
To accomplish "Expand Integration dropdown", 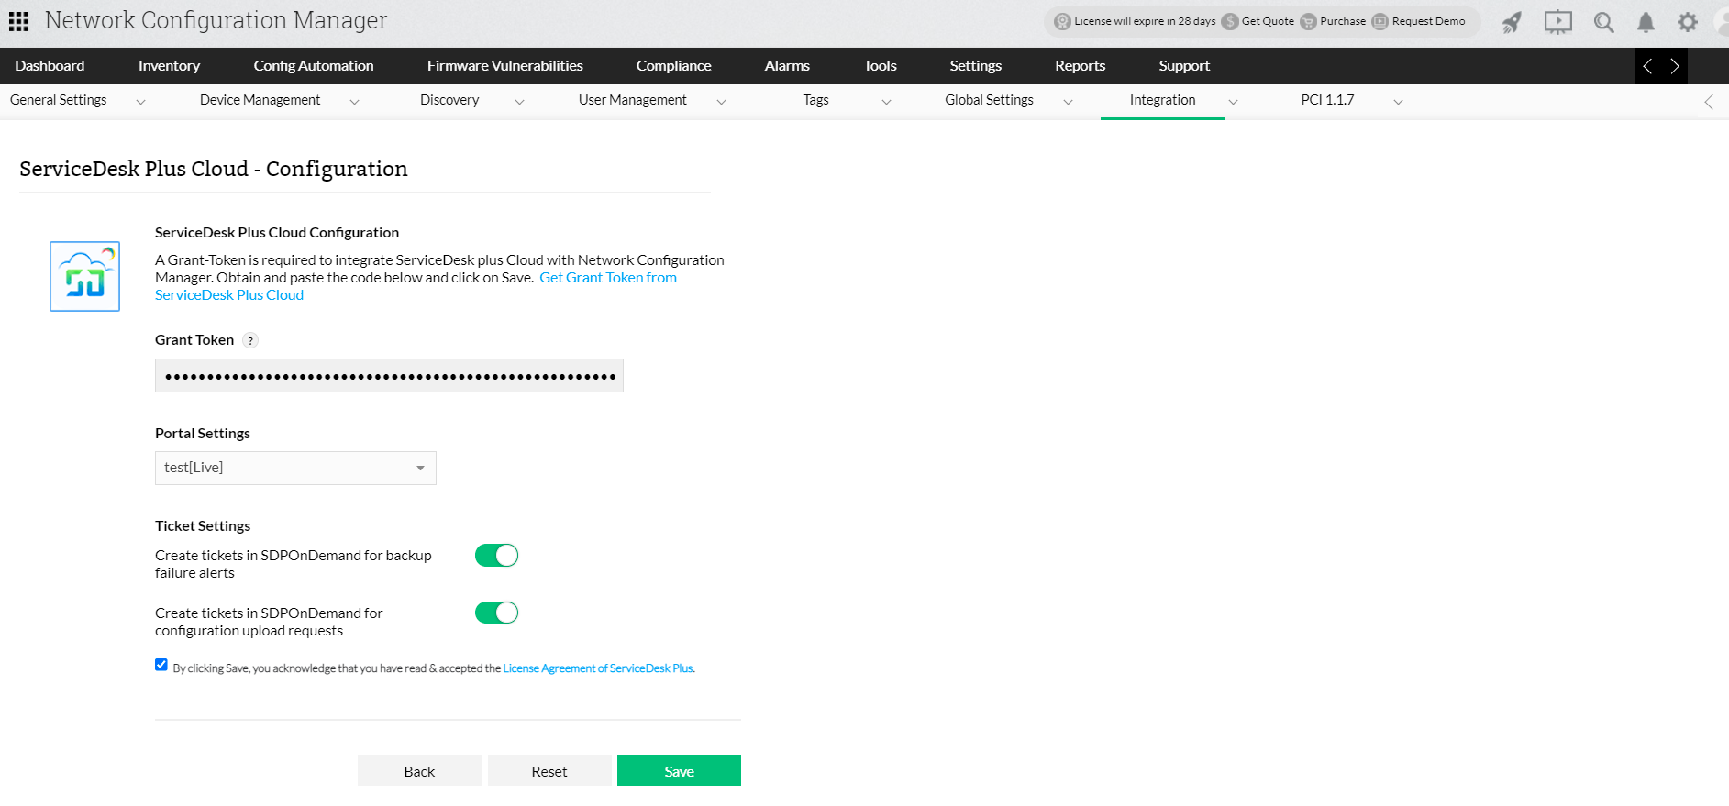I will click(1233, 102).
